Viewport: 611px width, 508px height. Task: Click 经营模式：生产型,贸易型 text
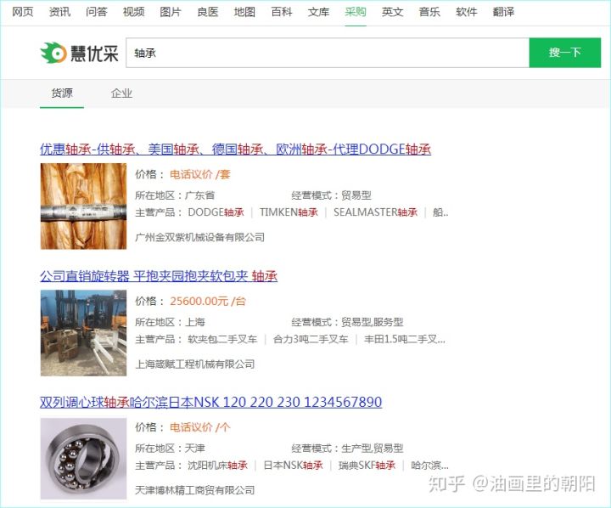(x=347, y=448)
